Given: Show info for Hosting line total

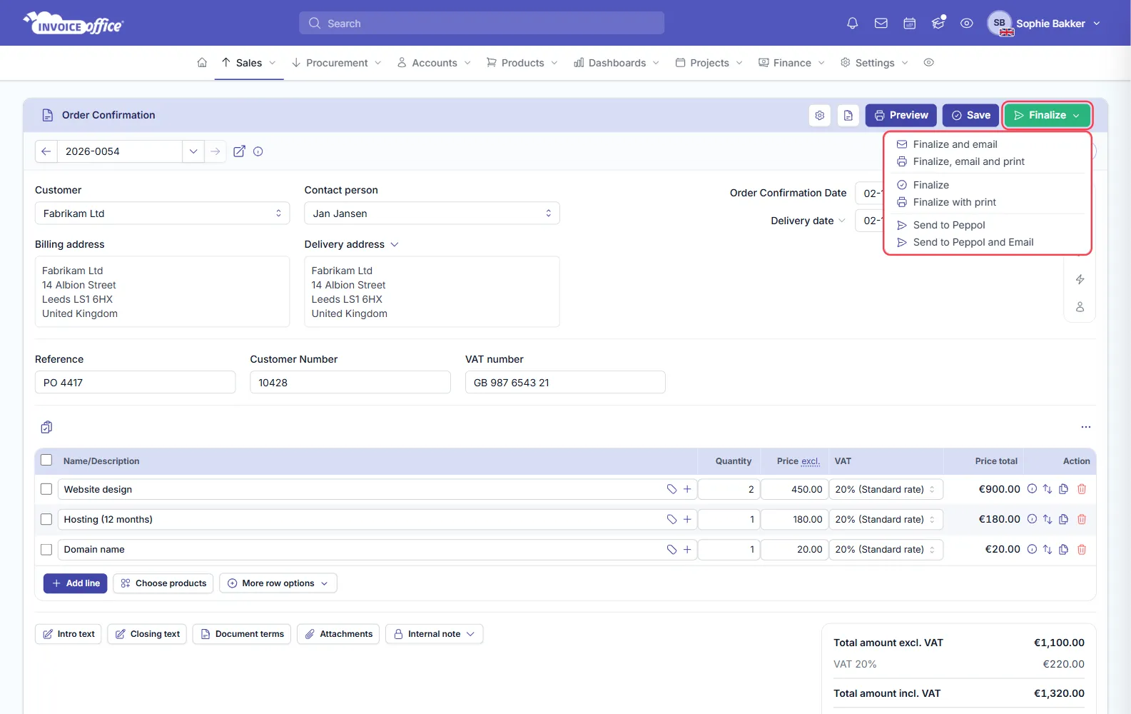Looking at the screenshot, I should [1032, 519].
